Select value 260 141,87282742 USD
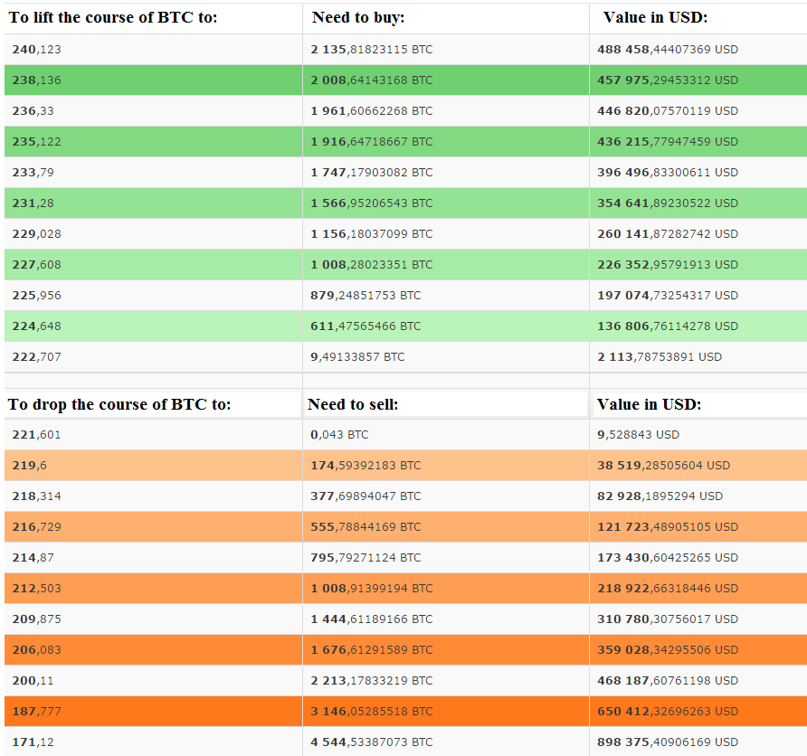Image resolution: width=807 pixels, height=756 pixels. pyautogui.click(x=668, y=234)
